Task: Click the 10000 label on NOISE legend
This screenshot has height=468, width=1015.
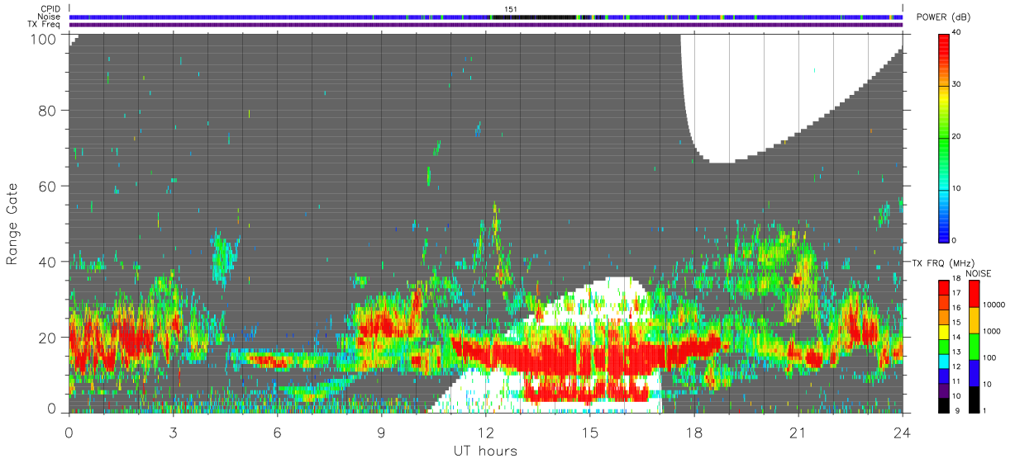Action: pos(993,305)
